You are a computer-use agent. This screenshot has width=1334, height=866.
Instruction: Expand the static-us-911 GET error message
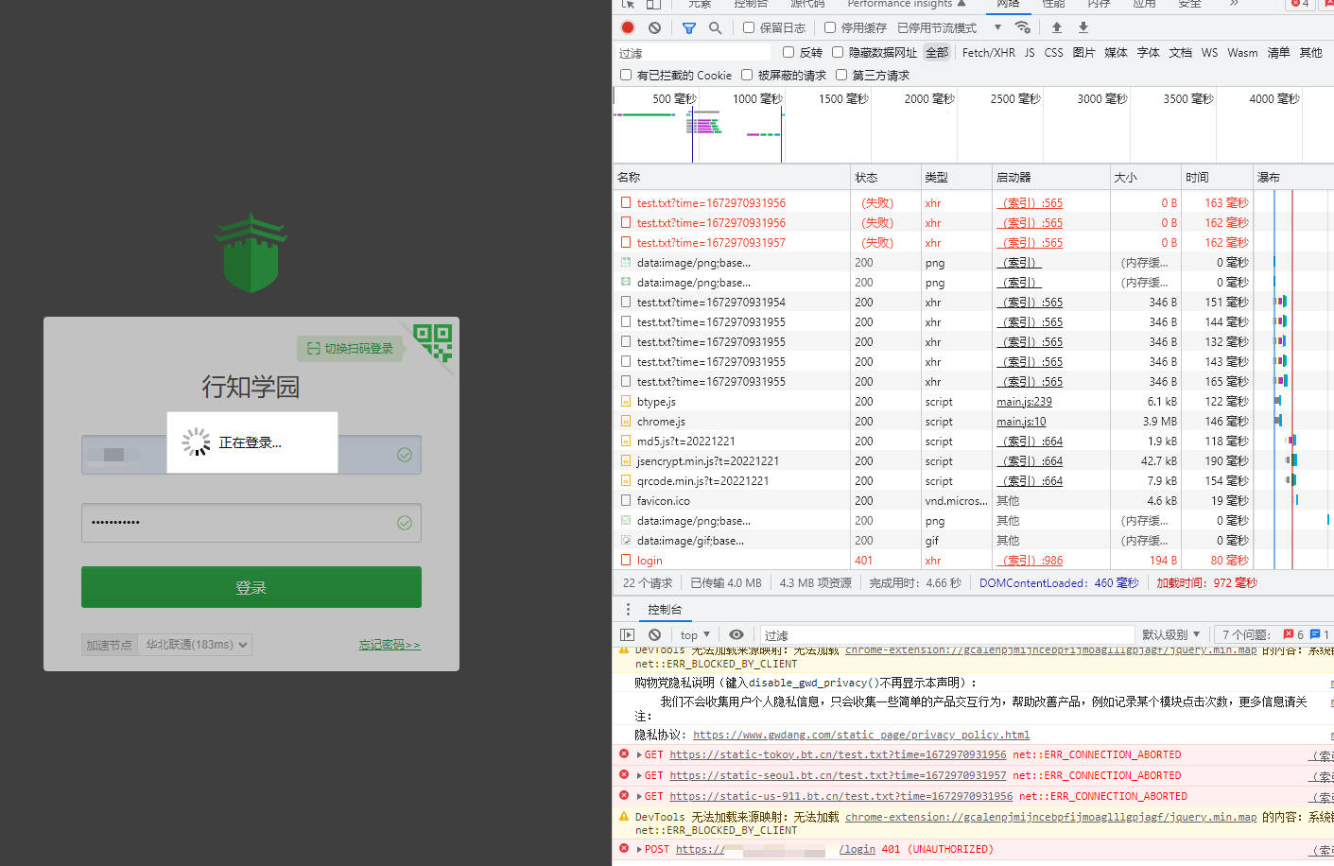pos(639,796)
